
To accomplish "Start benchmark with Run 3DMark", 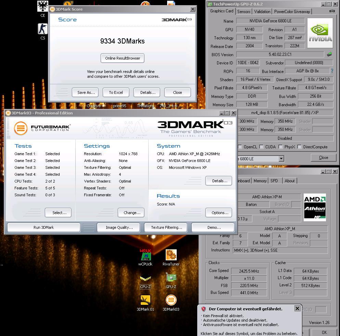I will [43, 227].
